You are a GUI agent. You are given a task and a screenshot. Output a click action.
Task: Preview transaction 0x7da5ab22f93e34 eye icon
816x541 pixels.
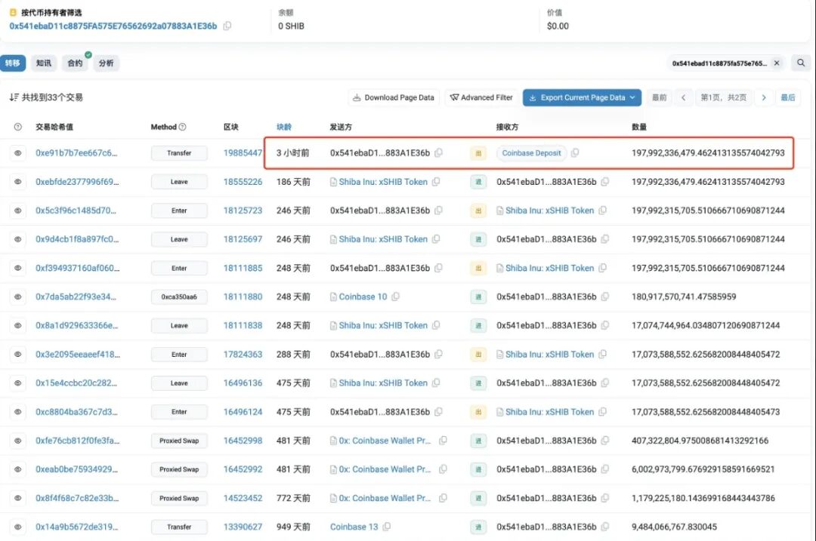click(x=17, y=297)
